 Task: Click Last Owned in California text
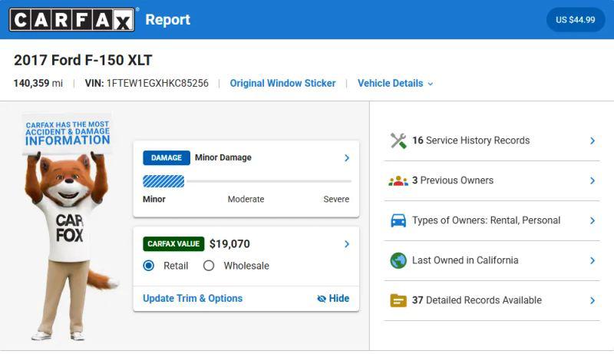[x=465, y=260]
